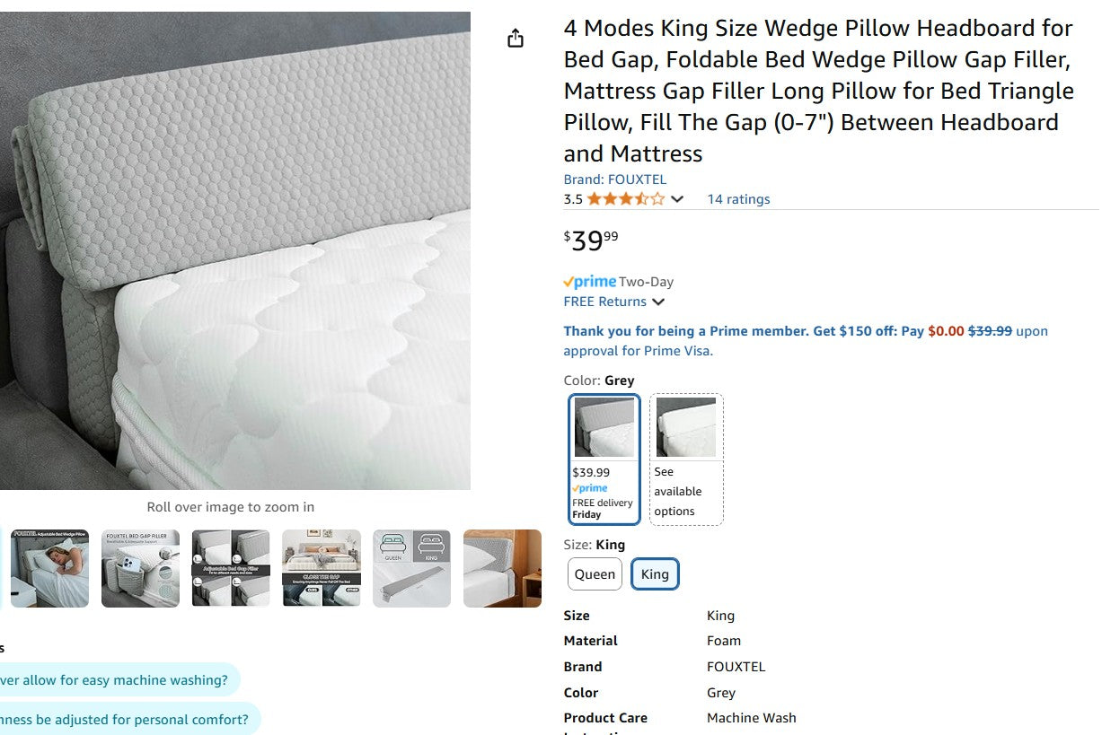Select the Close The Gap instruction thumbnail
This screenshot has height=735, width=1102.
pos(322,568)
